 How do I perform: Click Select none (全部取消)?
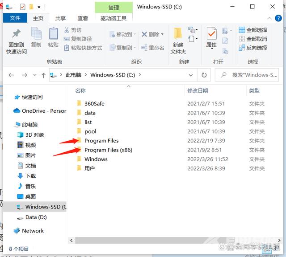[253, 39]
